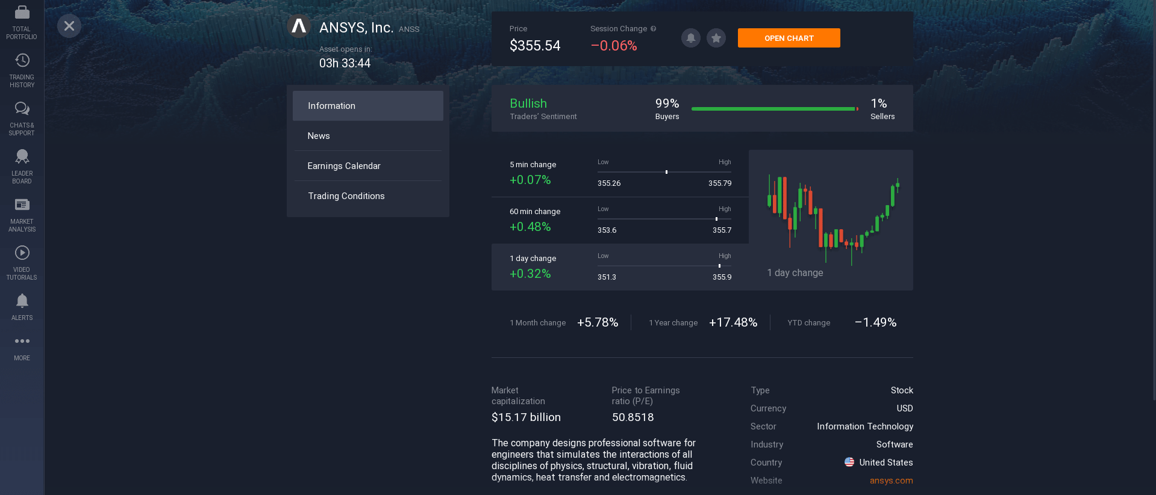The height and width of the screenshot is (495, 1156).
Task: Click the Open Chart button
Action: (x=789, y=38)
